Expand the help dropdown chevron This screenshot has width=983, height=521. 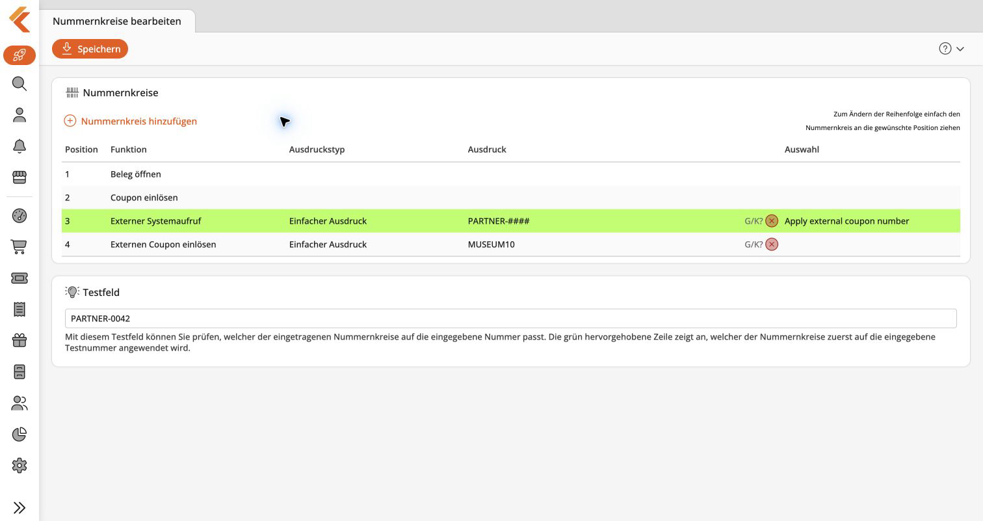coord(960,49)
